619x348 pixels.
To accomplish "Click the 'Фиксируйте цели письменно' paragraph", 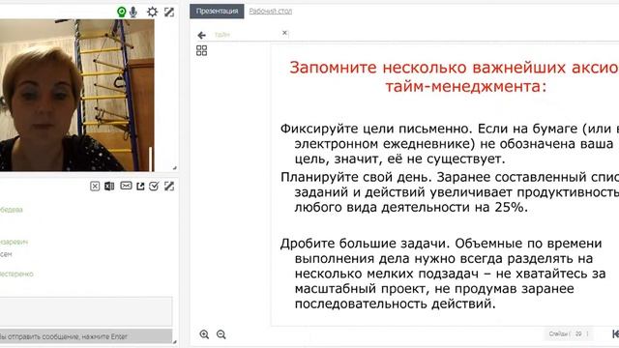I will [x=450, y=144].
